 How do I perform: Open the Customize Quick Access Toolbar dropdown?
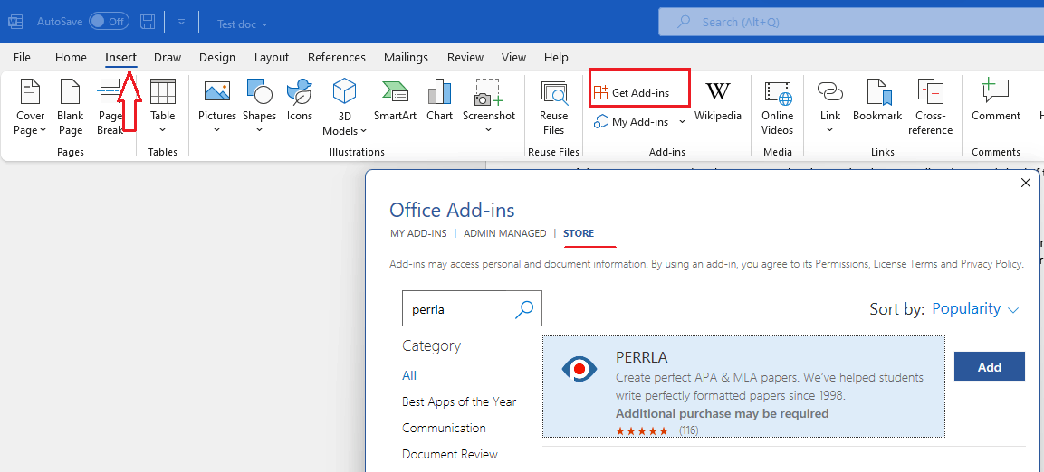tap(181, 22)
